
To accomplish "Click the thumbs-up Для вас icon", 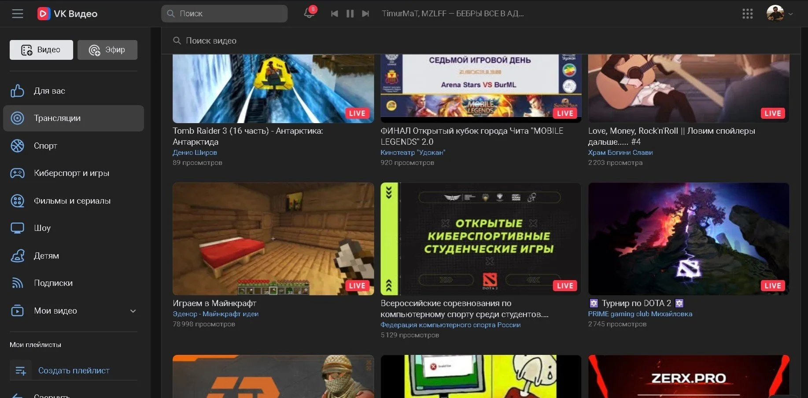I will 17,91.
